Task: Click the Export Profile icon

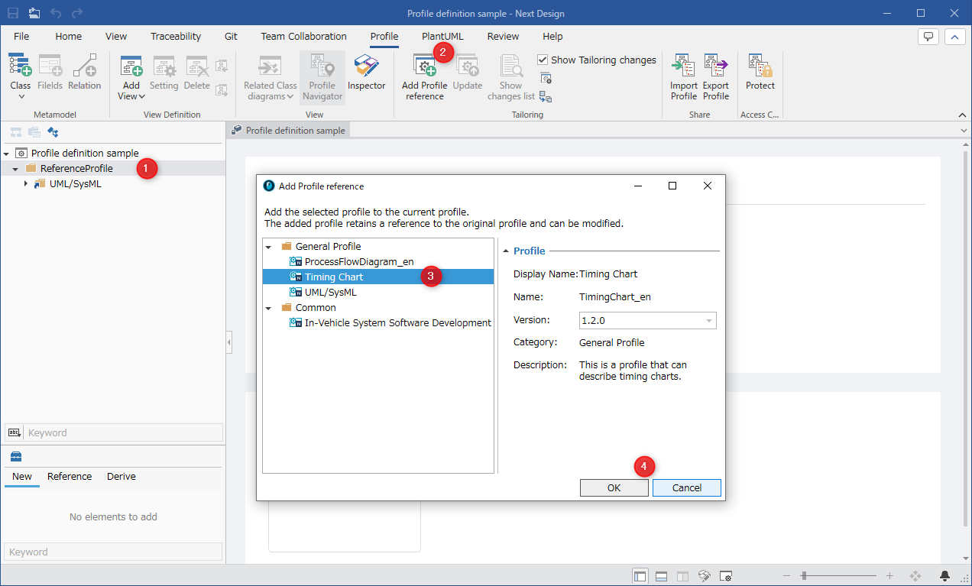Action: [x=716, y=66]
